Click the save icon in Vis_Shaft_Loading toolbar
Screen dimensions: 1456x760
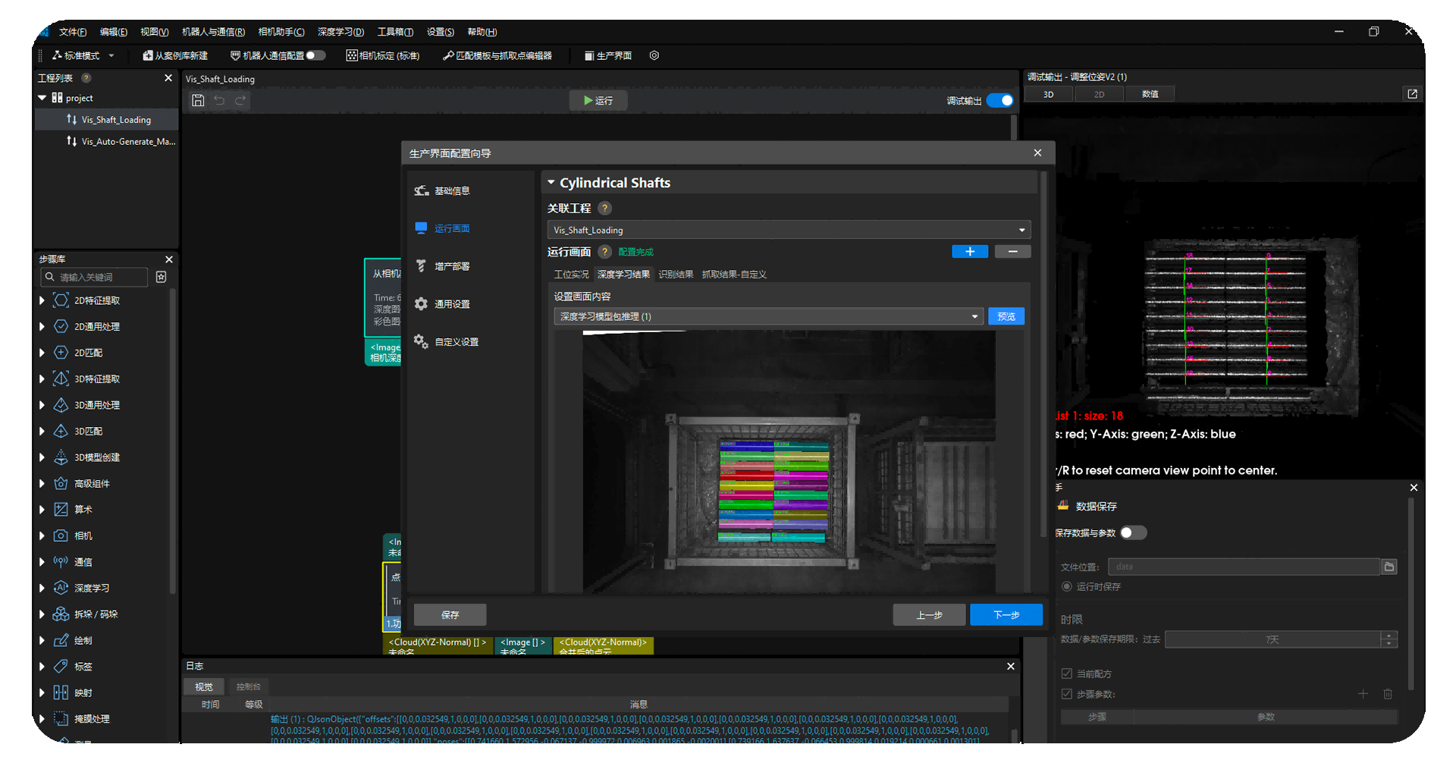(x=198, y=100)
